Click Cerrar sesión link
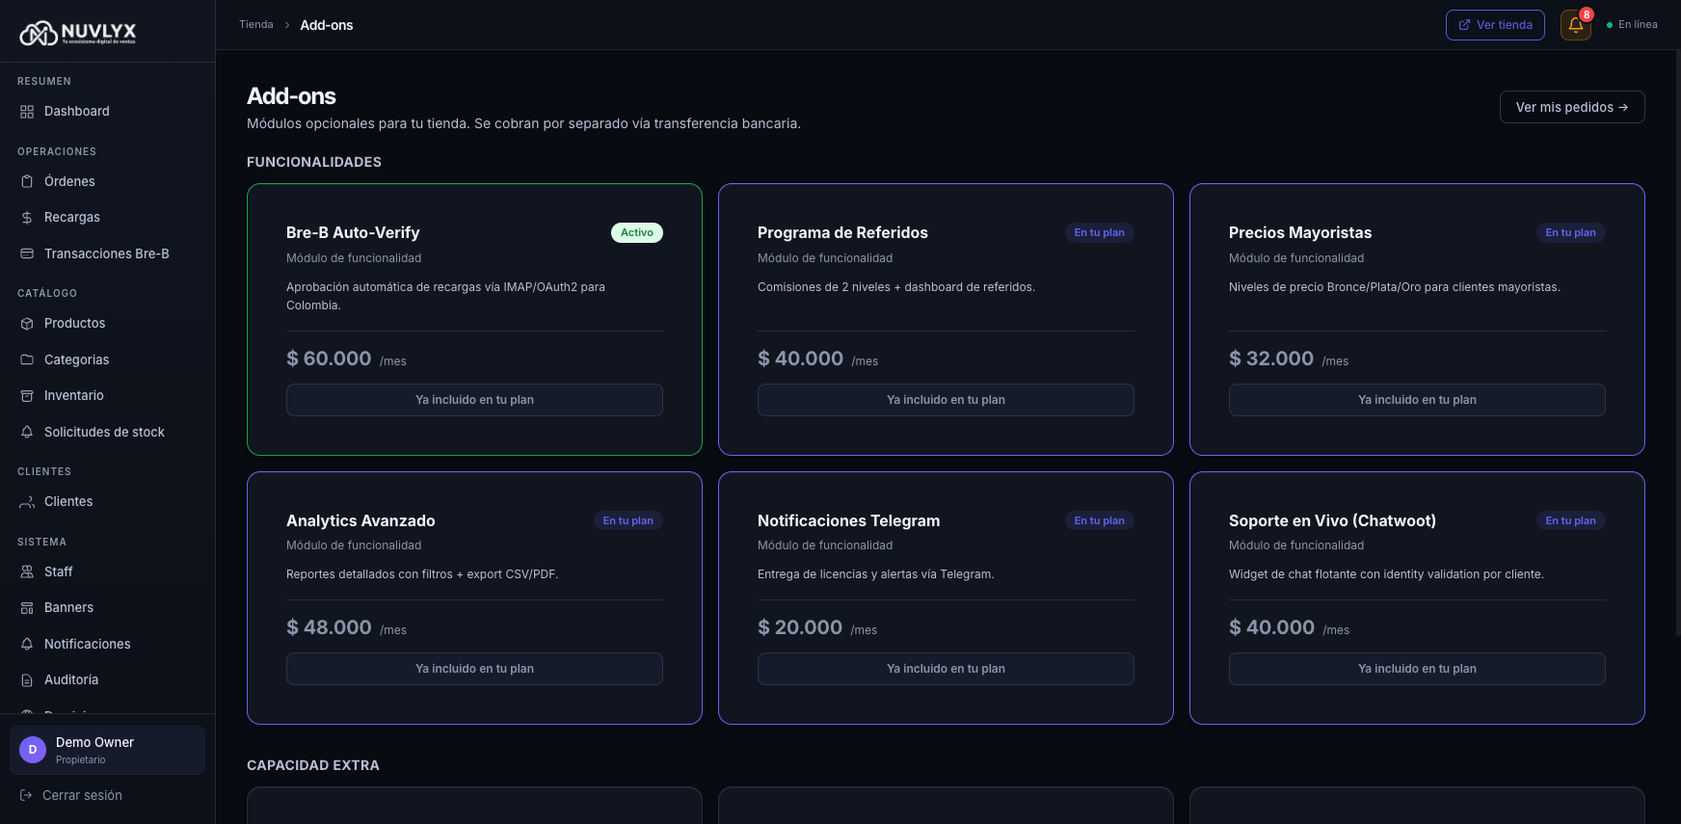 click(x=70, y=795)
